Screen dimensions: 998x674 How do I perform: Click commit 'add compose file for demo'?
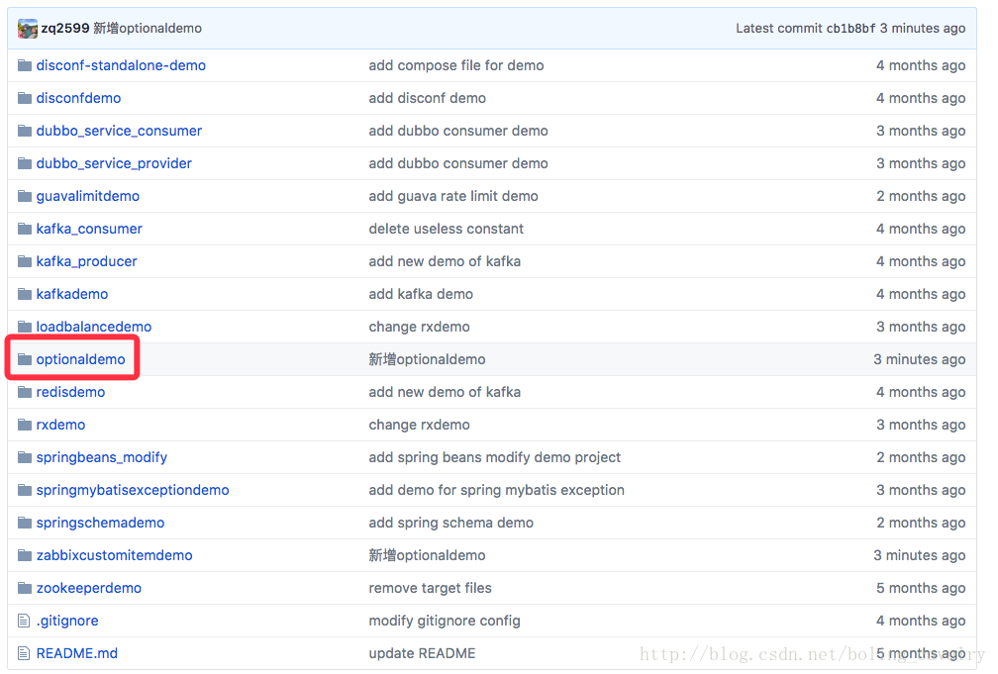point(456,65)
